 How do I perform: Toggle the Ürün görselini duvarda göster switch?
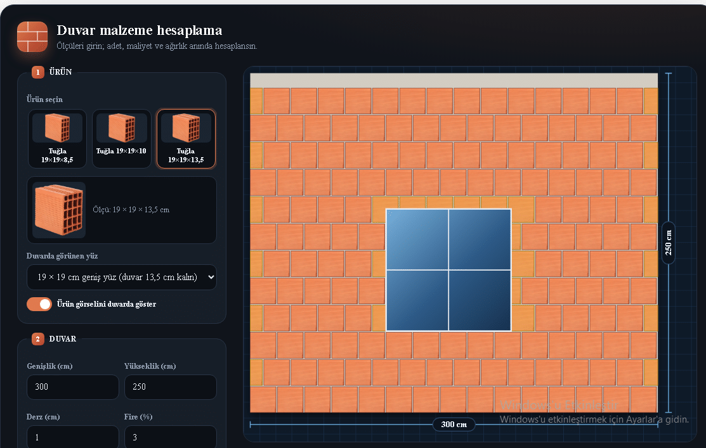[x=39, y=304]
